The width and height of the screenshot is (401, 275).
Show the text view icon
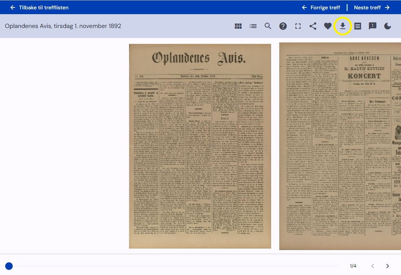(358, 26)
